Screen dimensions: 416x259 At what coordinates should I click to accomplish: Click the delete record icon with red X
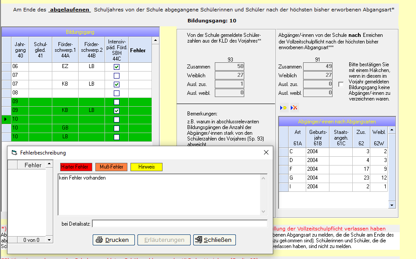click(294, 108)
